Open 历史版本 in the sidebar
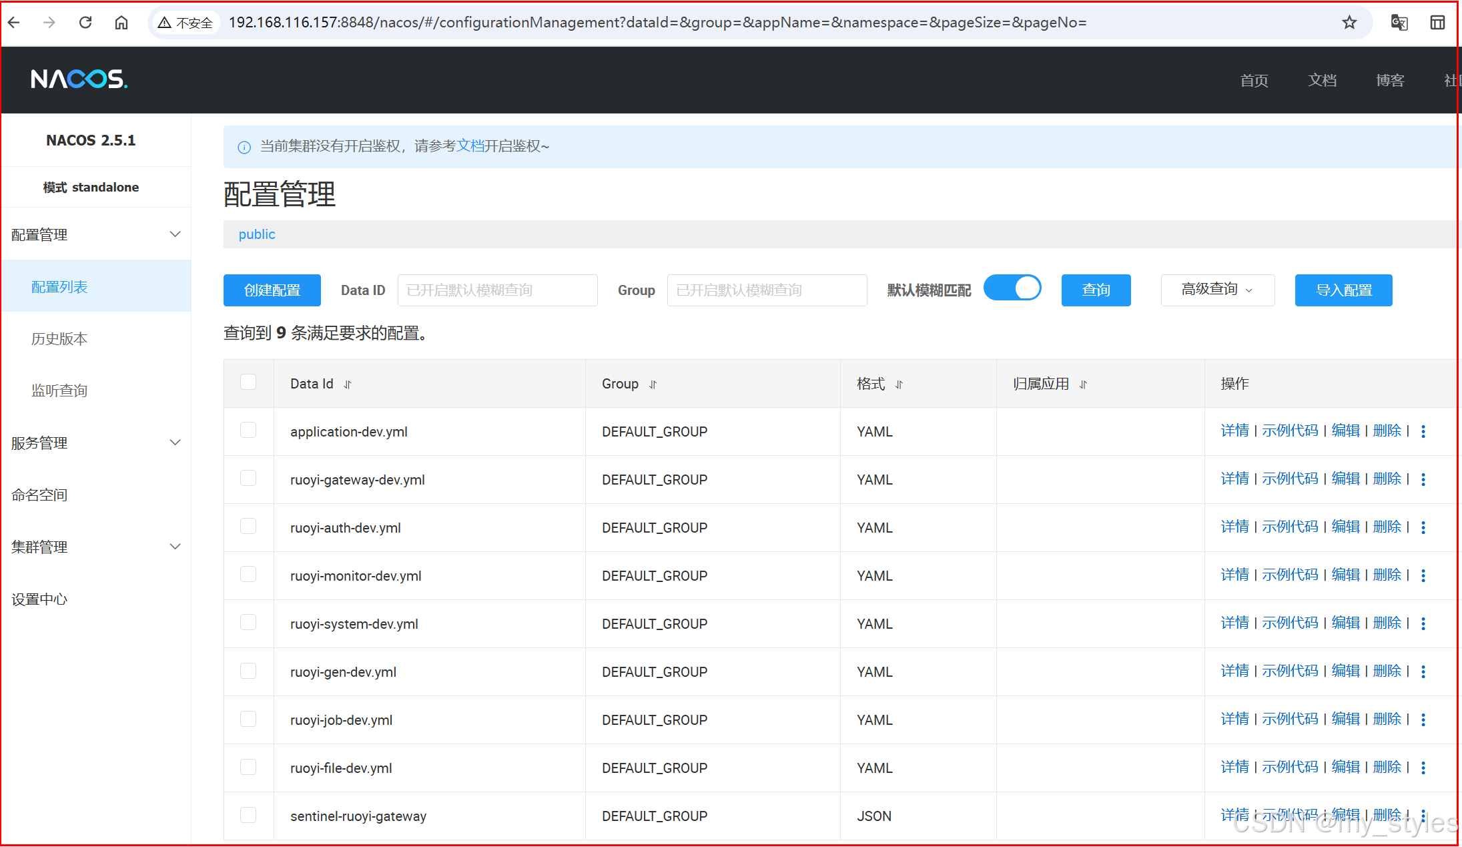This screenshot has width=1462, height=847. 59,339
